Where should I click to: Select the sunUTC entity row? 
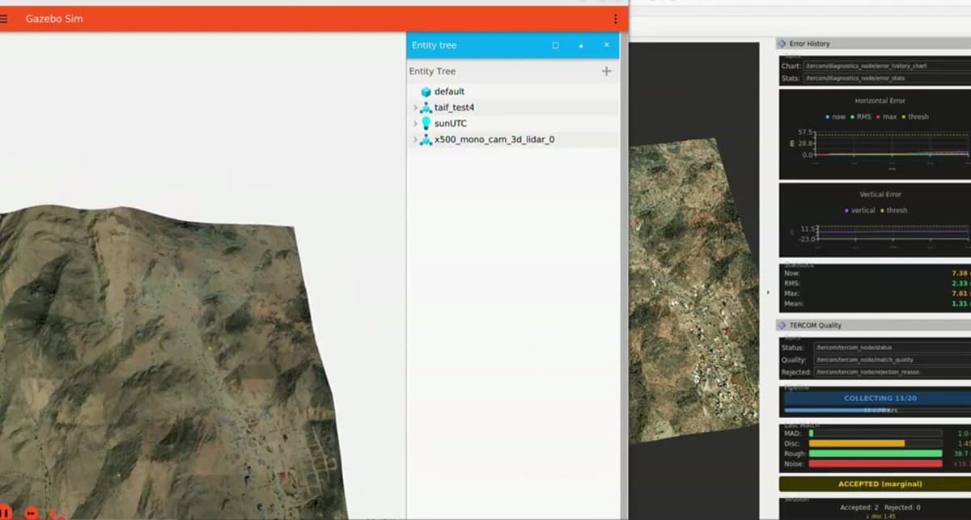[x=513, y=124]
